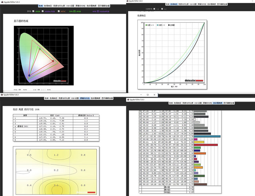Open 亮度与对比度 tab in uniformity window
255x196 pixels.
tap(64, 98)
